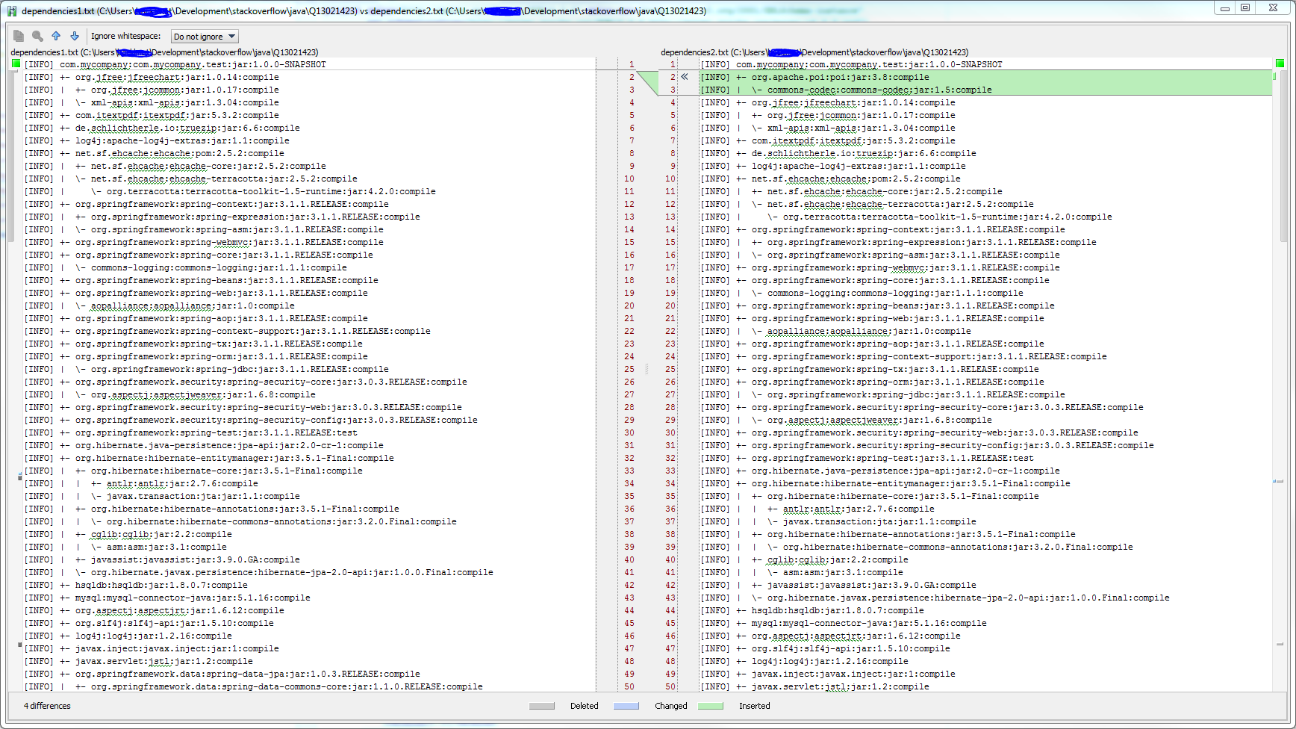Click left pane line 'hsqldb:hsqldb:jar:1.8.0.7:compile'
1296x729 pixels.
pyautogui.click(x=161, y=585)
